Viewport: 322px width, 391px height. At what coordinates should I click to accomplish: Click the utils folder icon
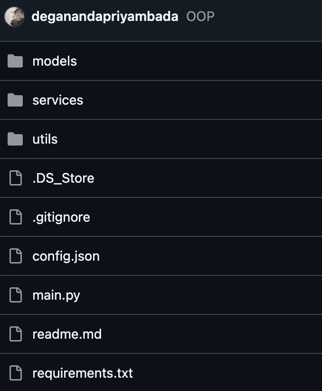tap(16, 139)
